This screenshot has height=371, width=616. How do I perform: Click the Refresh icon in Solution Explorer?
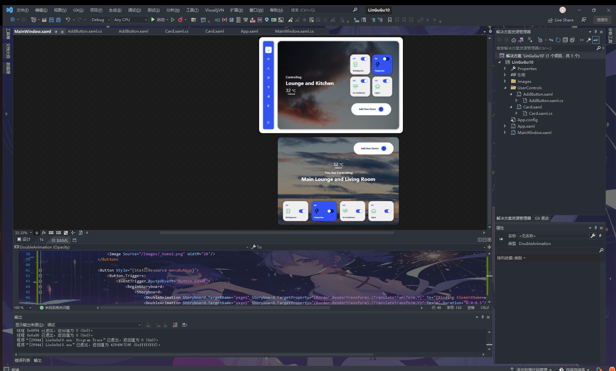tap(558, 40)
